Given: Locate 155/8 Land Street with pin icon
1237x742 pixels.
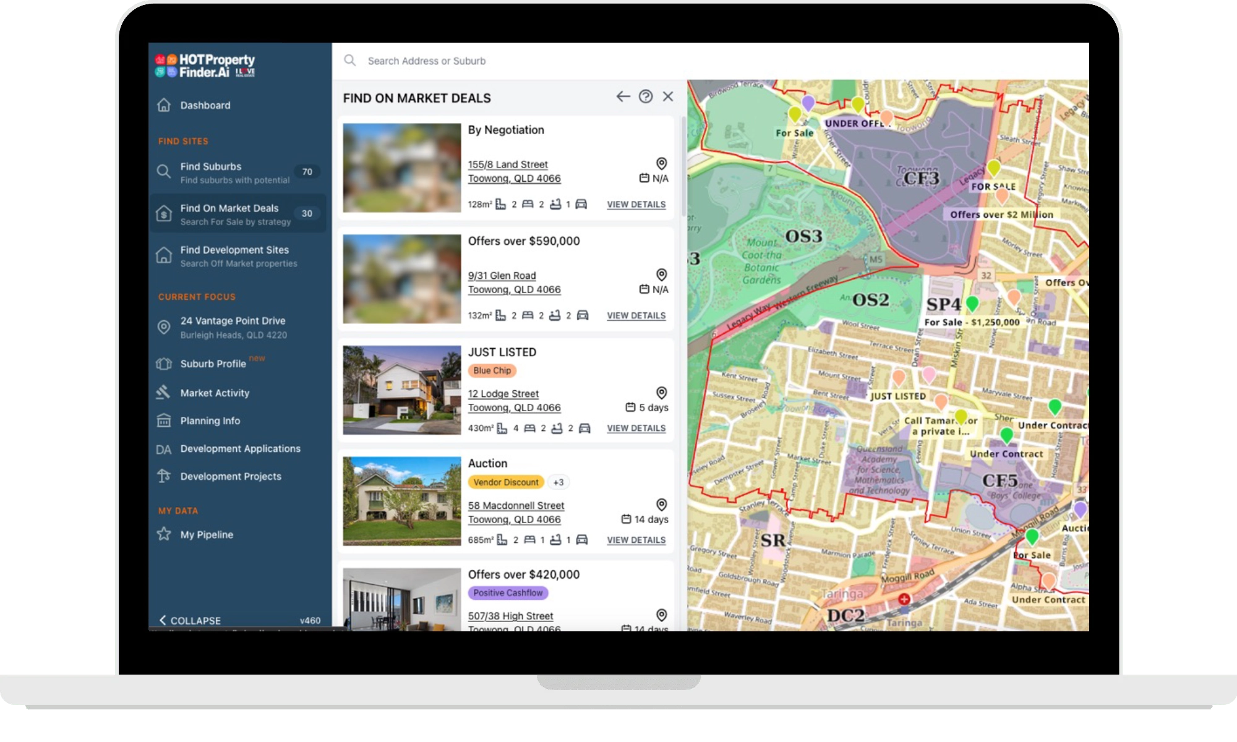Looking at the screenshot, I should coord(661,163).
